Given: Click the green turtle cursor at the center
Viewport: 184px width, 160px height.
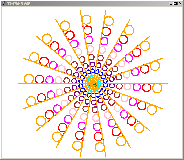Looking at the screenshot, I should (94, 84).
